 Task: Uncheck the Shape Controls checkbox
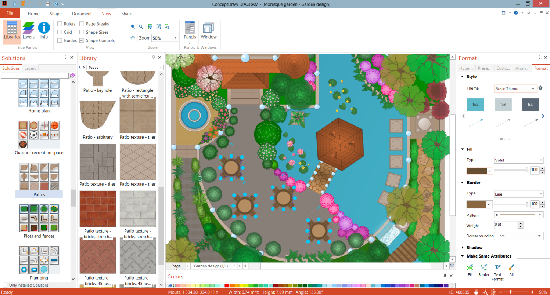pos(82,41)
